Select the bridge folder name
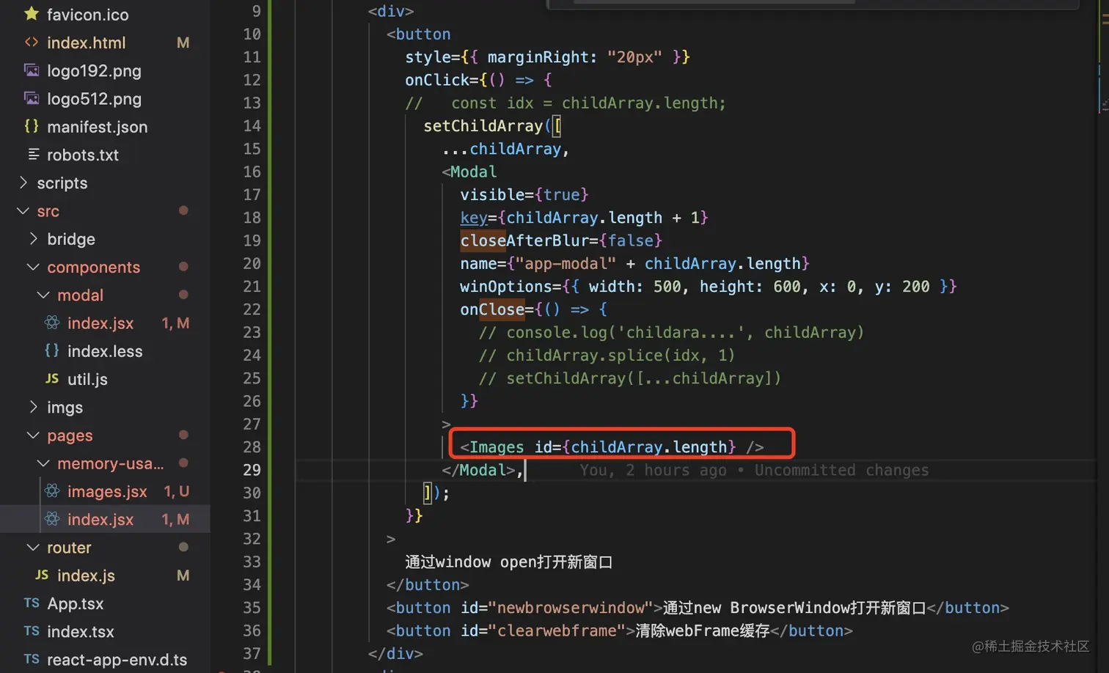The width and height of the screenshot is (1109, 673). tap(71, 239)
